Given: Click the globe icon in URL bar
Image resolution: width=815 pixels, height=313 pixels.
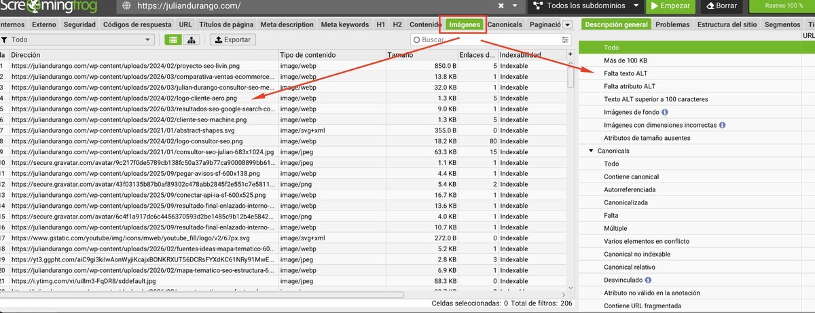Looking at the screenshot, I should pyautogui.click(x=126, y=6).
